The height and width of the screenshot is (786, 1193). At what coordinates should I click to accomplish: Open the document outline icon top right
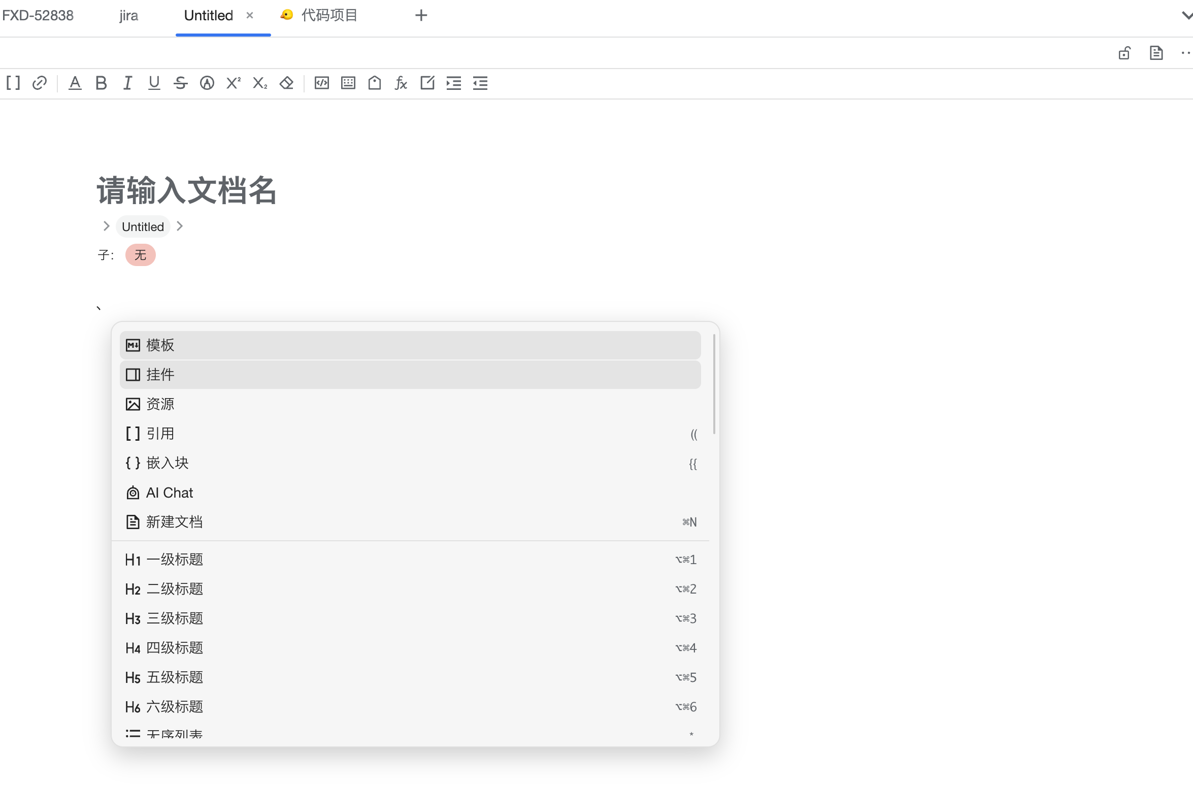tap(1156, 52)
